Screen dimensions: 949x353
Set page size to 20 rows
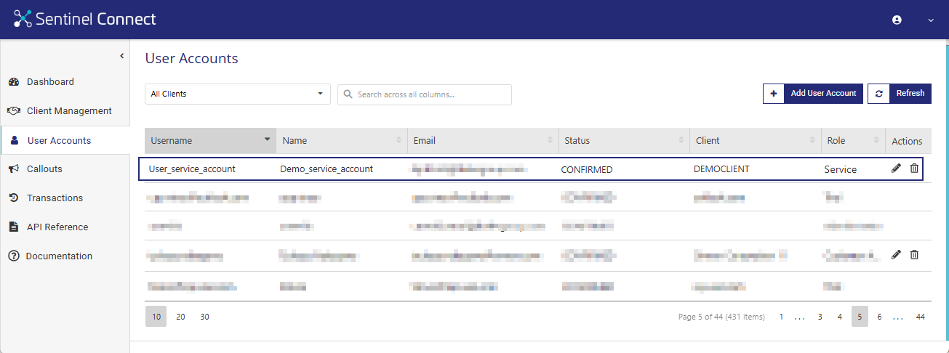point(180,317)
